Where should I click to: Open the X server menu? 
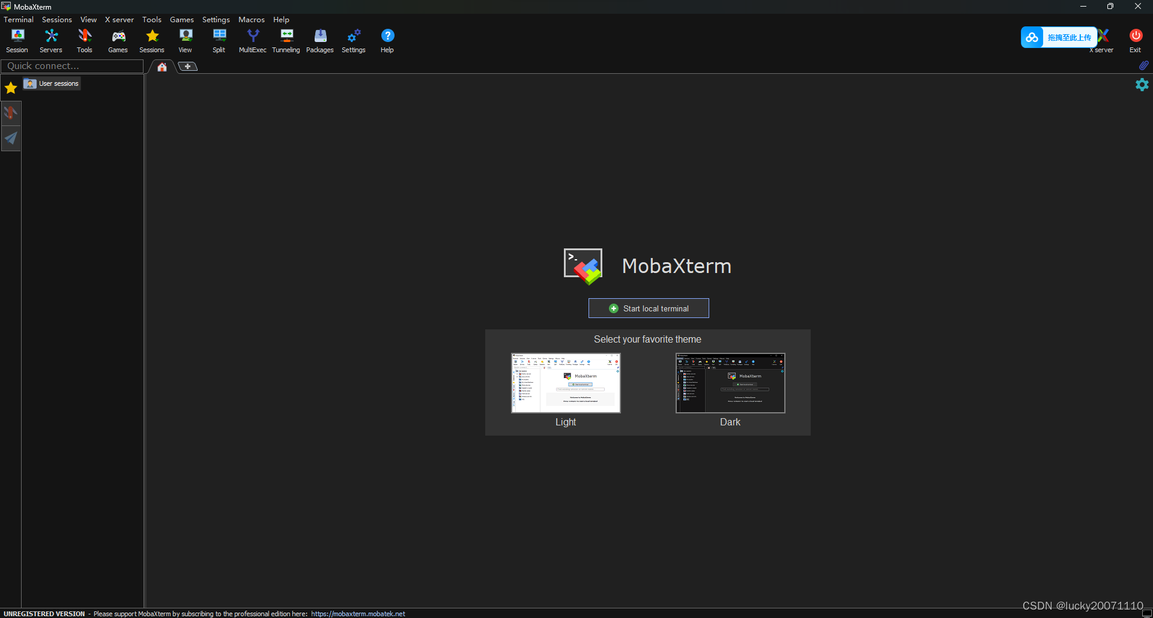click(120, 20)
